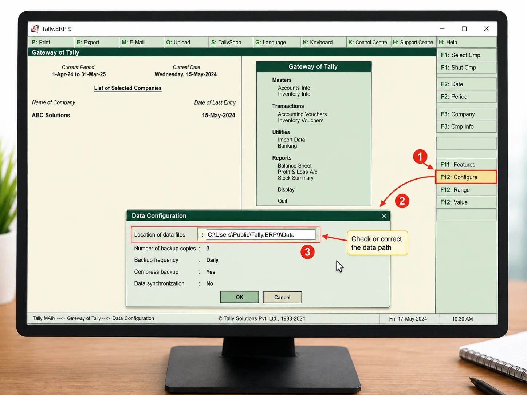Click the F3: Company button

coord(466,114)
